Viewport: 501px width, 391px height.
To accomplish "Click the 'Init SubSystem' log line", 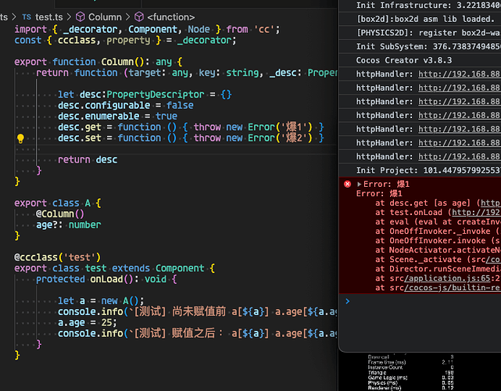I will click(x=428, y=46).
